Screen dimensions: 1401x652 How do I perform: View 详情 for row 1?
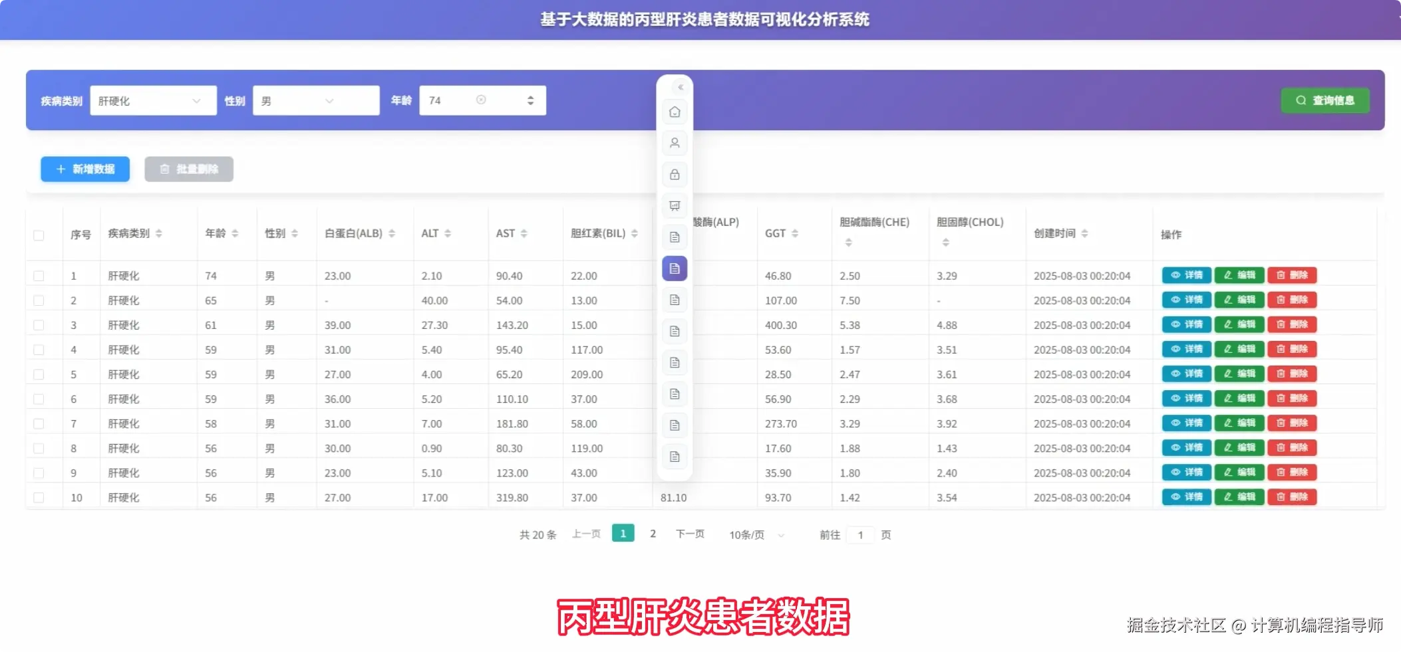click(1186, 275)
